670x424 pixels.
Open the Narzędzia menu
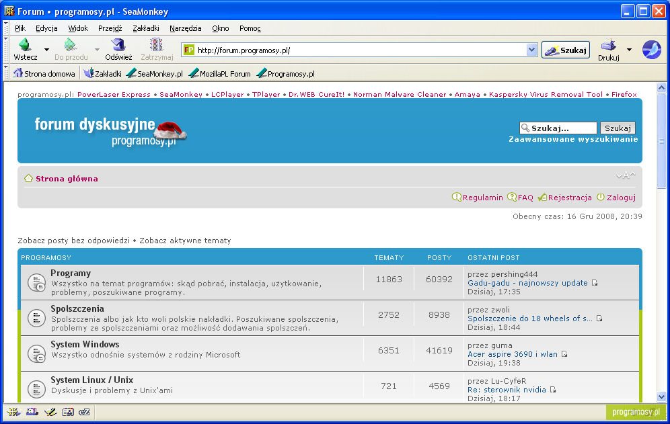coord(186,28)
